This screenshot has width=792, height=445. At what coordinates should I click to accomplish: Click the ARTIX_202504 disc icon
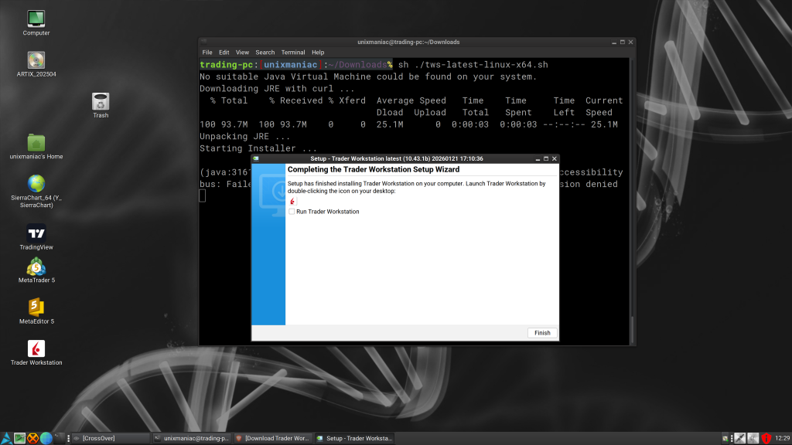point(35,58)
